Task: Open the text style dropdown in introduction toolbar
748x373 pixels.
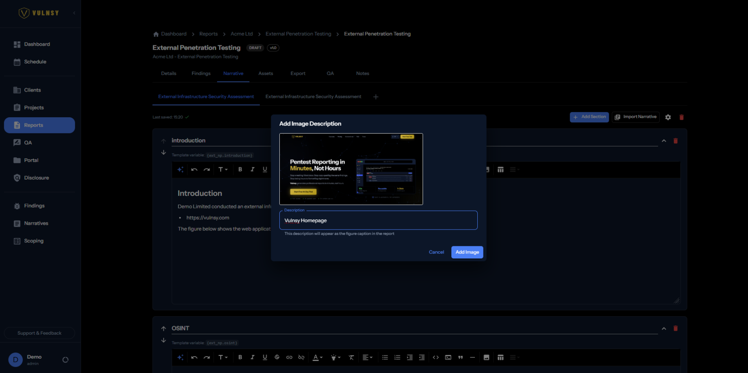Action: click(x=223, y=169)
